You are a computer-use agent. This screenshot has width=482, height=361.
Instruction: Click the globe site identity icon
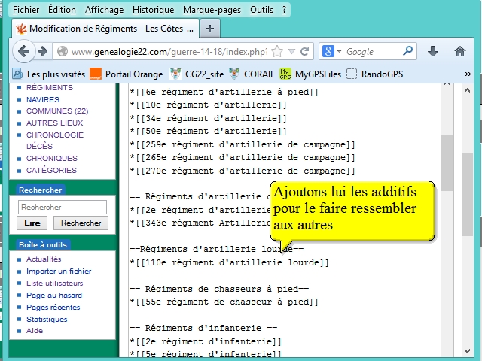coord(63,51)
